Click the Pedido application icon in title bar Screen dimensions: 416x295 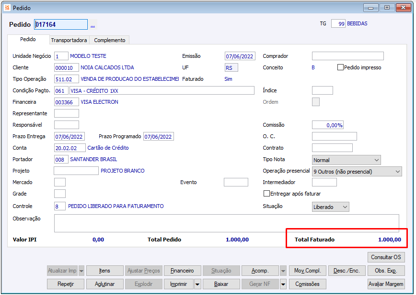(7, 8)
